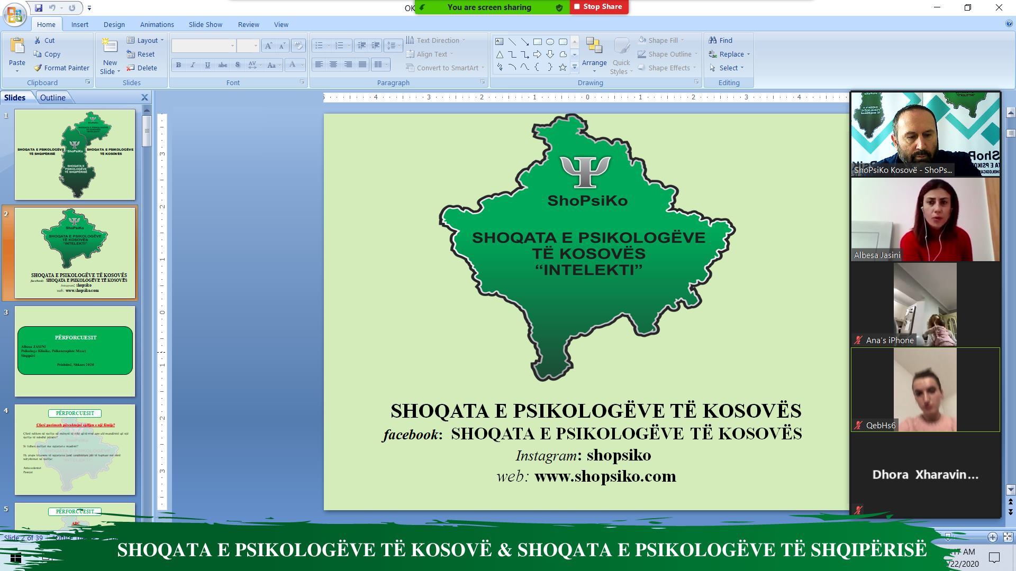Open Customize Quick Access Toolbar dropdown
Screen dimensions: 1016x571
pos(89,8)
